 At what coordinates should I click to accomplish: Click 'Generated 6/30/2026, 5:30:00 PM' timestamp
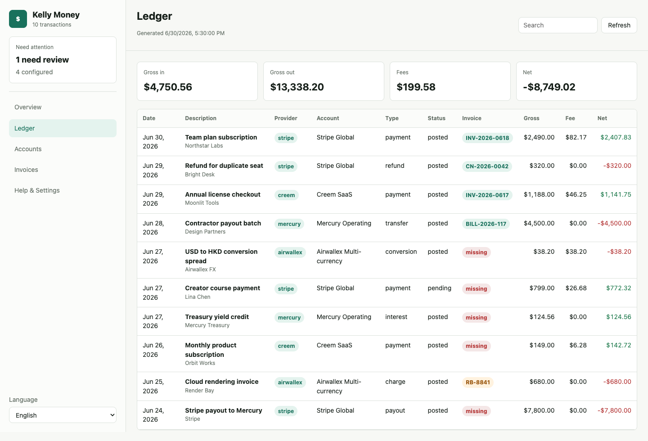180,33
